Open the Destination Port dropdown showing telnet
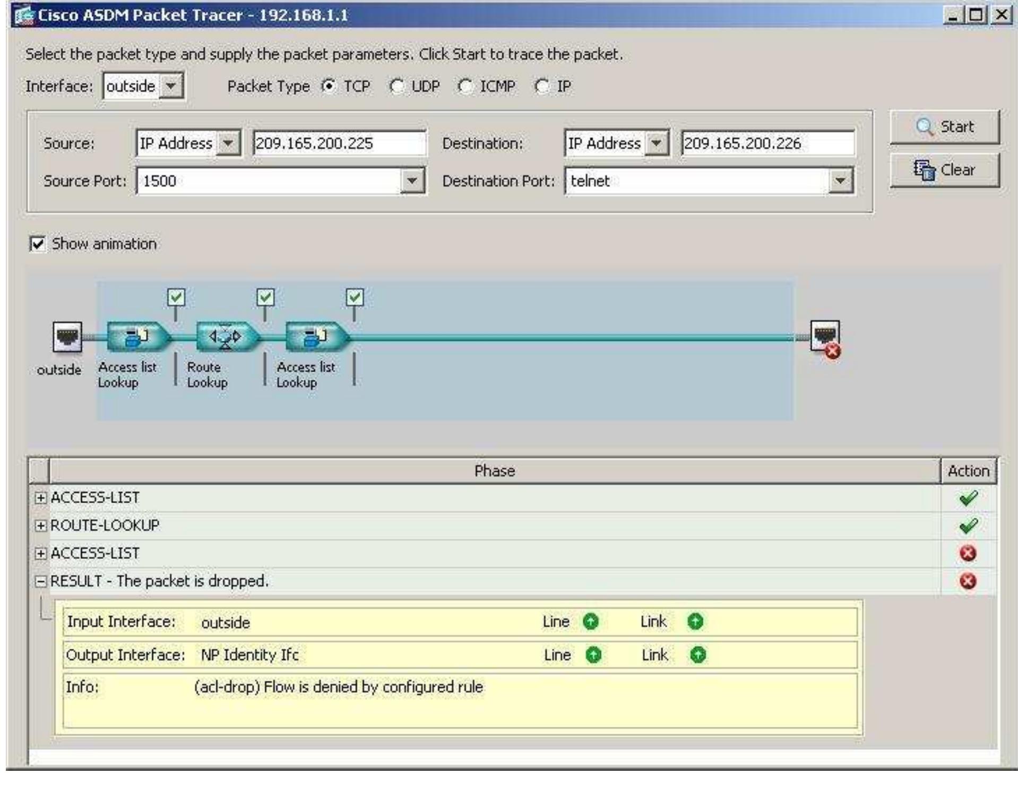The height and width of the screenshot is (799, 1018). 841,181
